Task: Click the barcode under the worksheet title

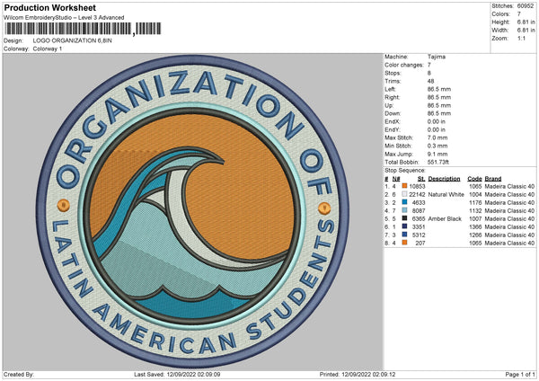Action: click(x=83, y=29)
